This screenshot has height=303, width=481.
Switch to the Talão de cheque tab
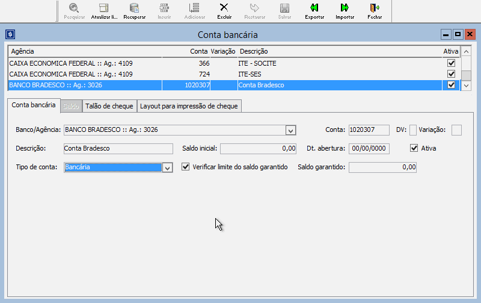click(109, 106)
